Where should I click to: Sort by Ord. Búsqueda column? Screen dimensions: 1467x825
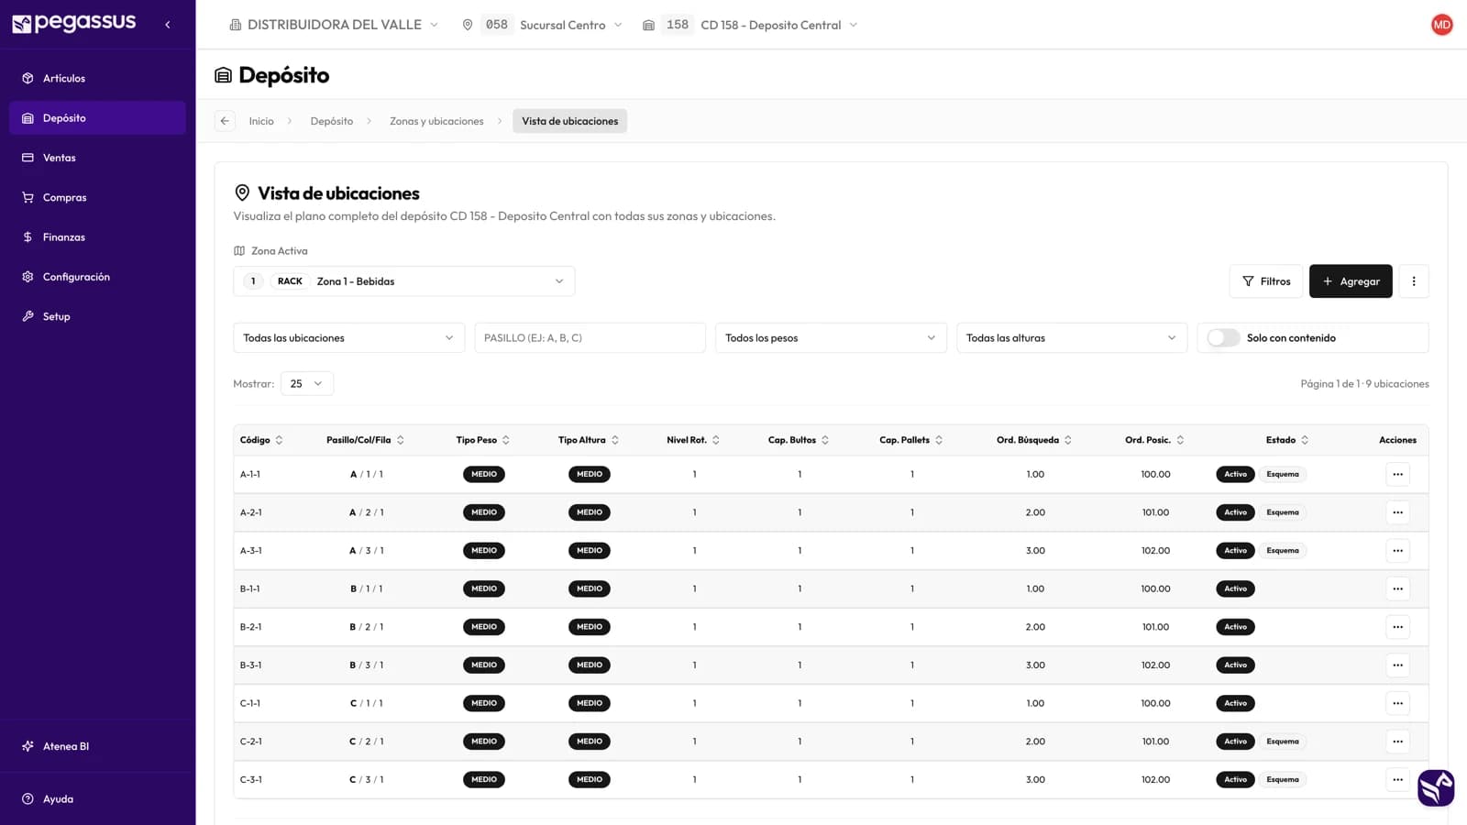pyautogui.click(x=1034, y=440)
